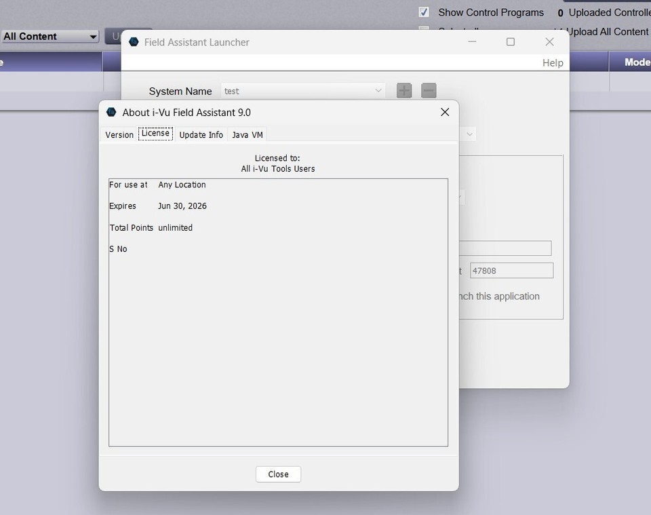651x515 pixels.
Task: Expand the All Content dropdown
Action: 50,37
